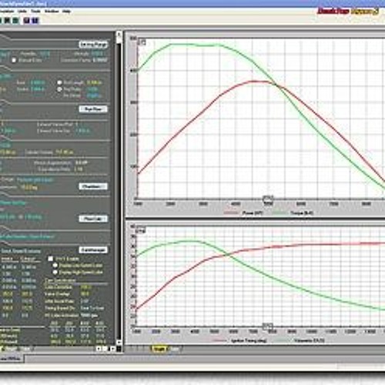Click the green toolbar icon left of the purple pair

coord(15,21)
